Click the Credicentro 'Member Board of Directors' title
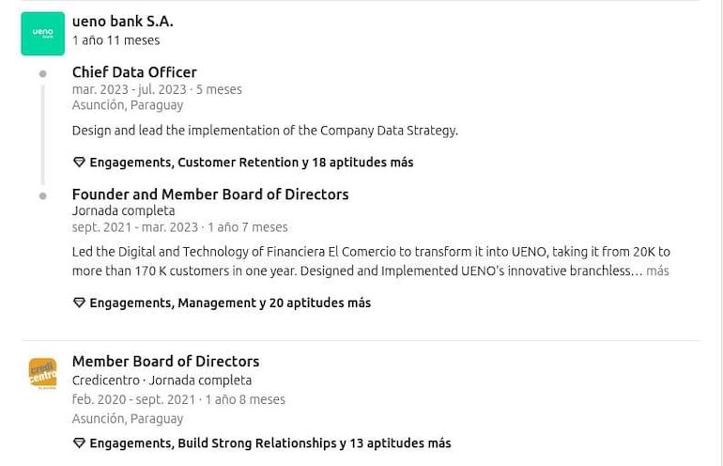The width and height of the screenshot is (723, 466). pyautogui.click(x=165, y=361)
